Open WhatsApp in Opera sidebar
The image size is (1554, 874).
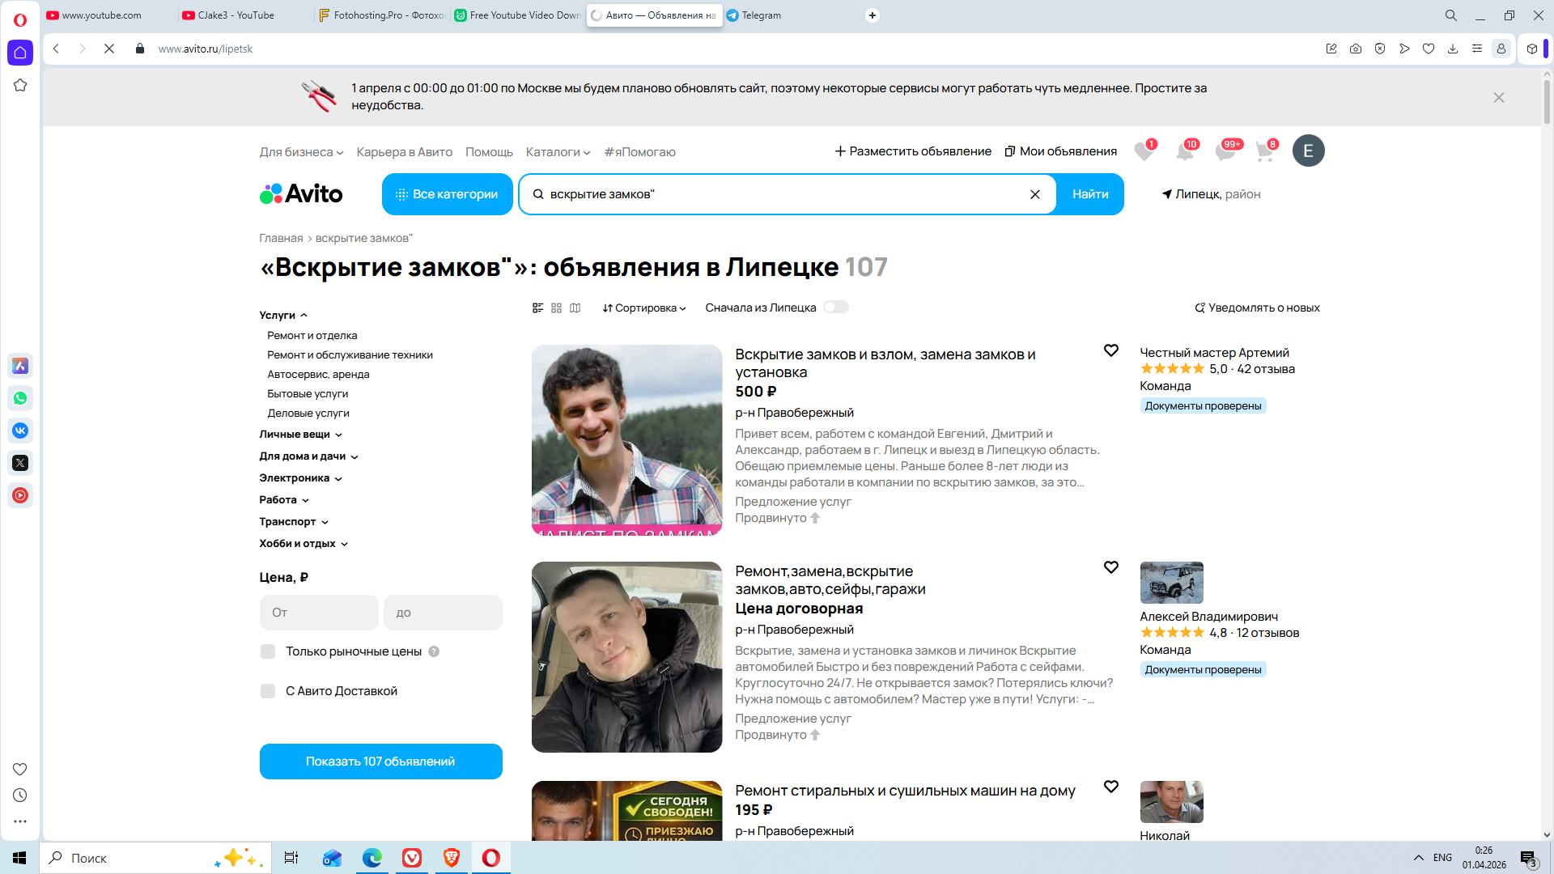coord(20,398)
